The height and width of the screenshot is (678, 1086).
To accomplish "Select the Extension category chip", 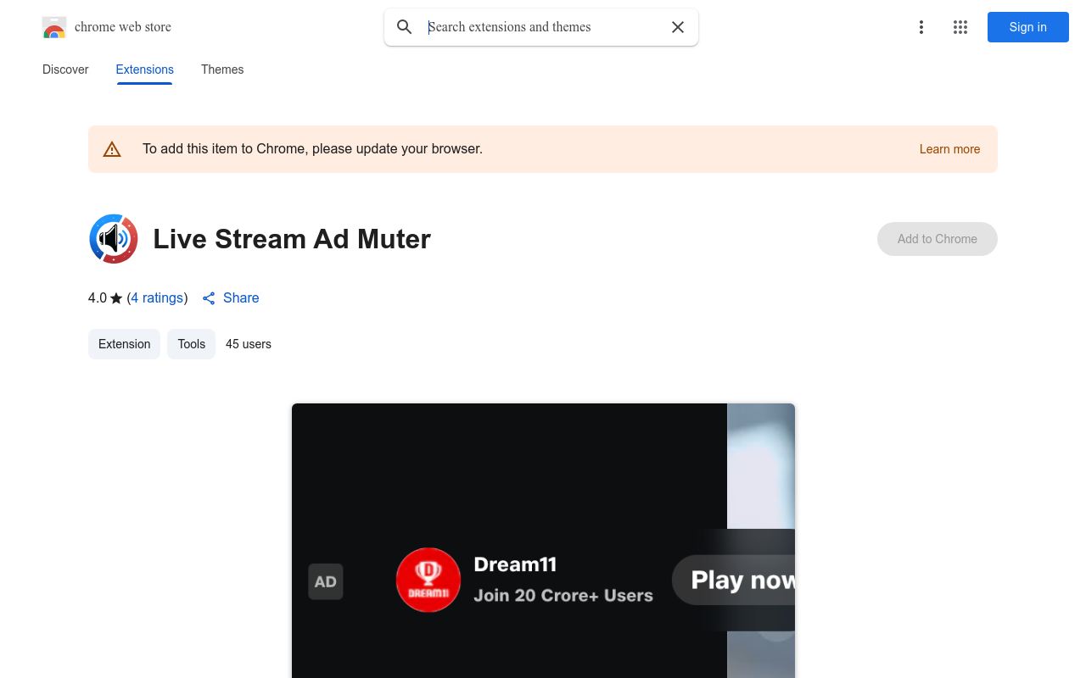I will (x=124, y=344).
